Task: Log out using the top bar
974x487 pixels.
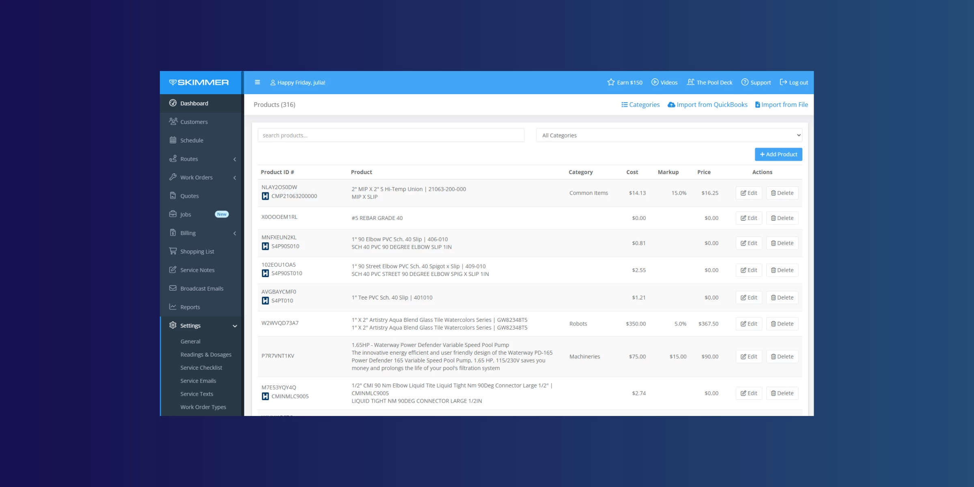Action: pyautogui.click(x=794, y=82)
